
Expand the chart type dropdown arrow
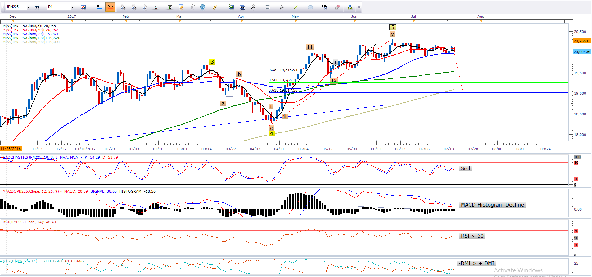coord(90,7)
